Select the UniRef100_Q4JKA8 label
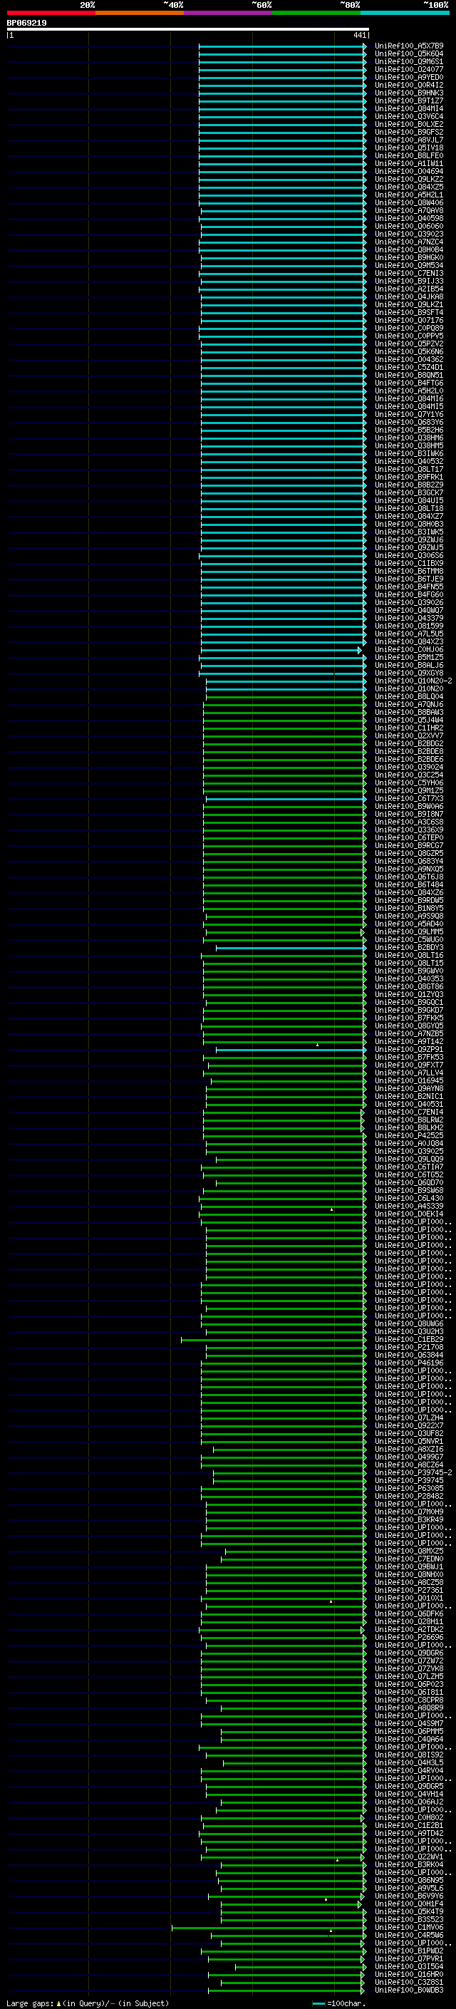This screenshot has width=456, height=2009. (408, 296)
